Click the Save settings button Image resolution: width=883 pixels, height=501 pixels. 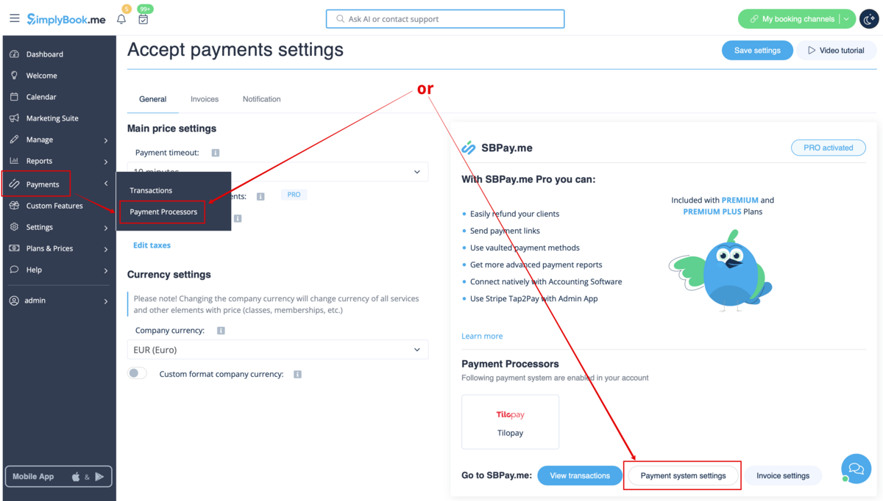(x=757, y=50)
